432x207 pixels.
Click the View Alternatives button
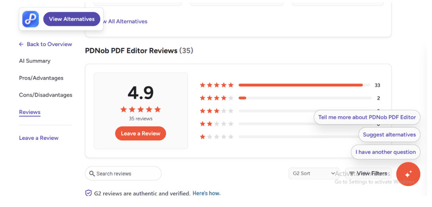tap(72, 19)
